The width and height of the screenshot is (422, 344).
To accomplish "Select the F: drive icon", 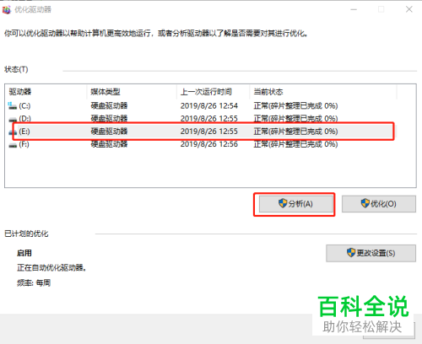I will click(x=13, y=145).
